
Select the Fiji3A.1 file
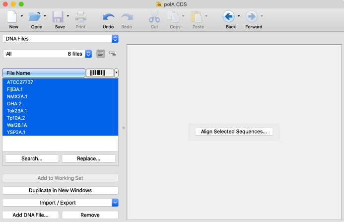(x=61, y=89)
